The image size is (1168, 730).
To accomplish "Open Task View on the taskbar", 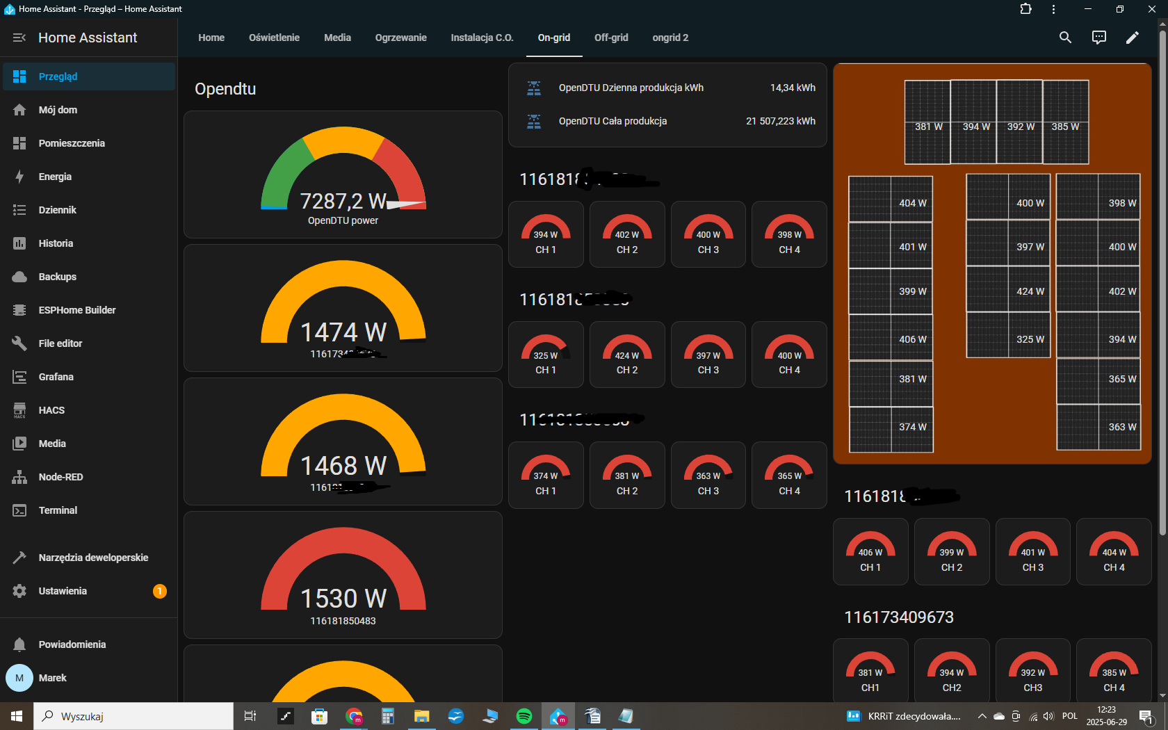I will tap(250, 716).
